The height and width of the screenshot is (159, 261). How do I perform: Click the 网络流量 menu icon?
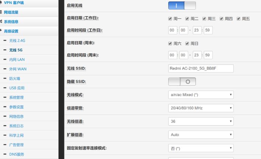[x=1, y=12]
